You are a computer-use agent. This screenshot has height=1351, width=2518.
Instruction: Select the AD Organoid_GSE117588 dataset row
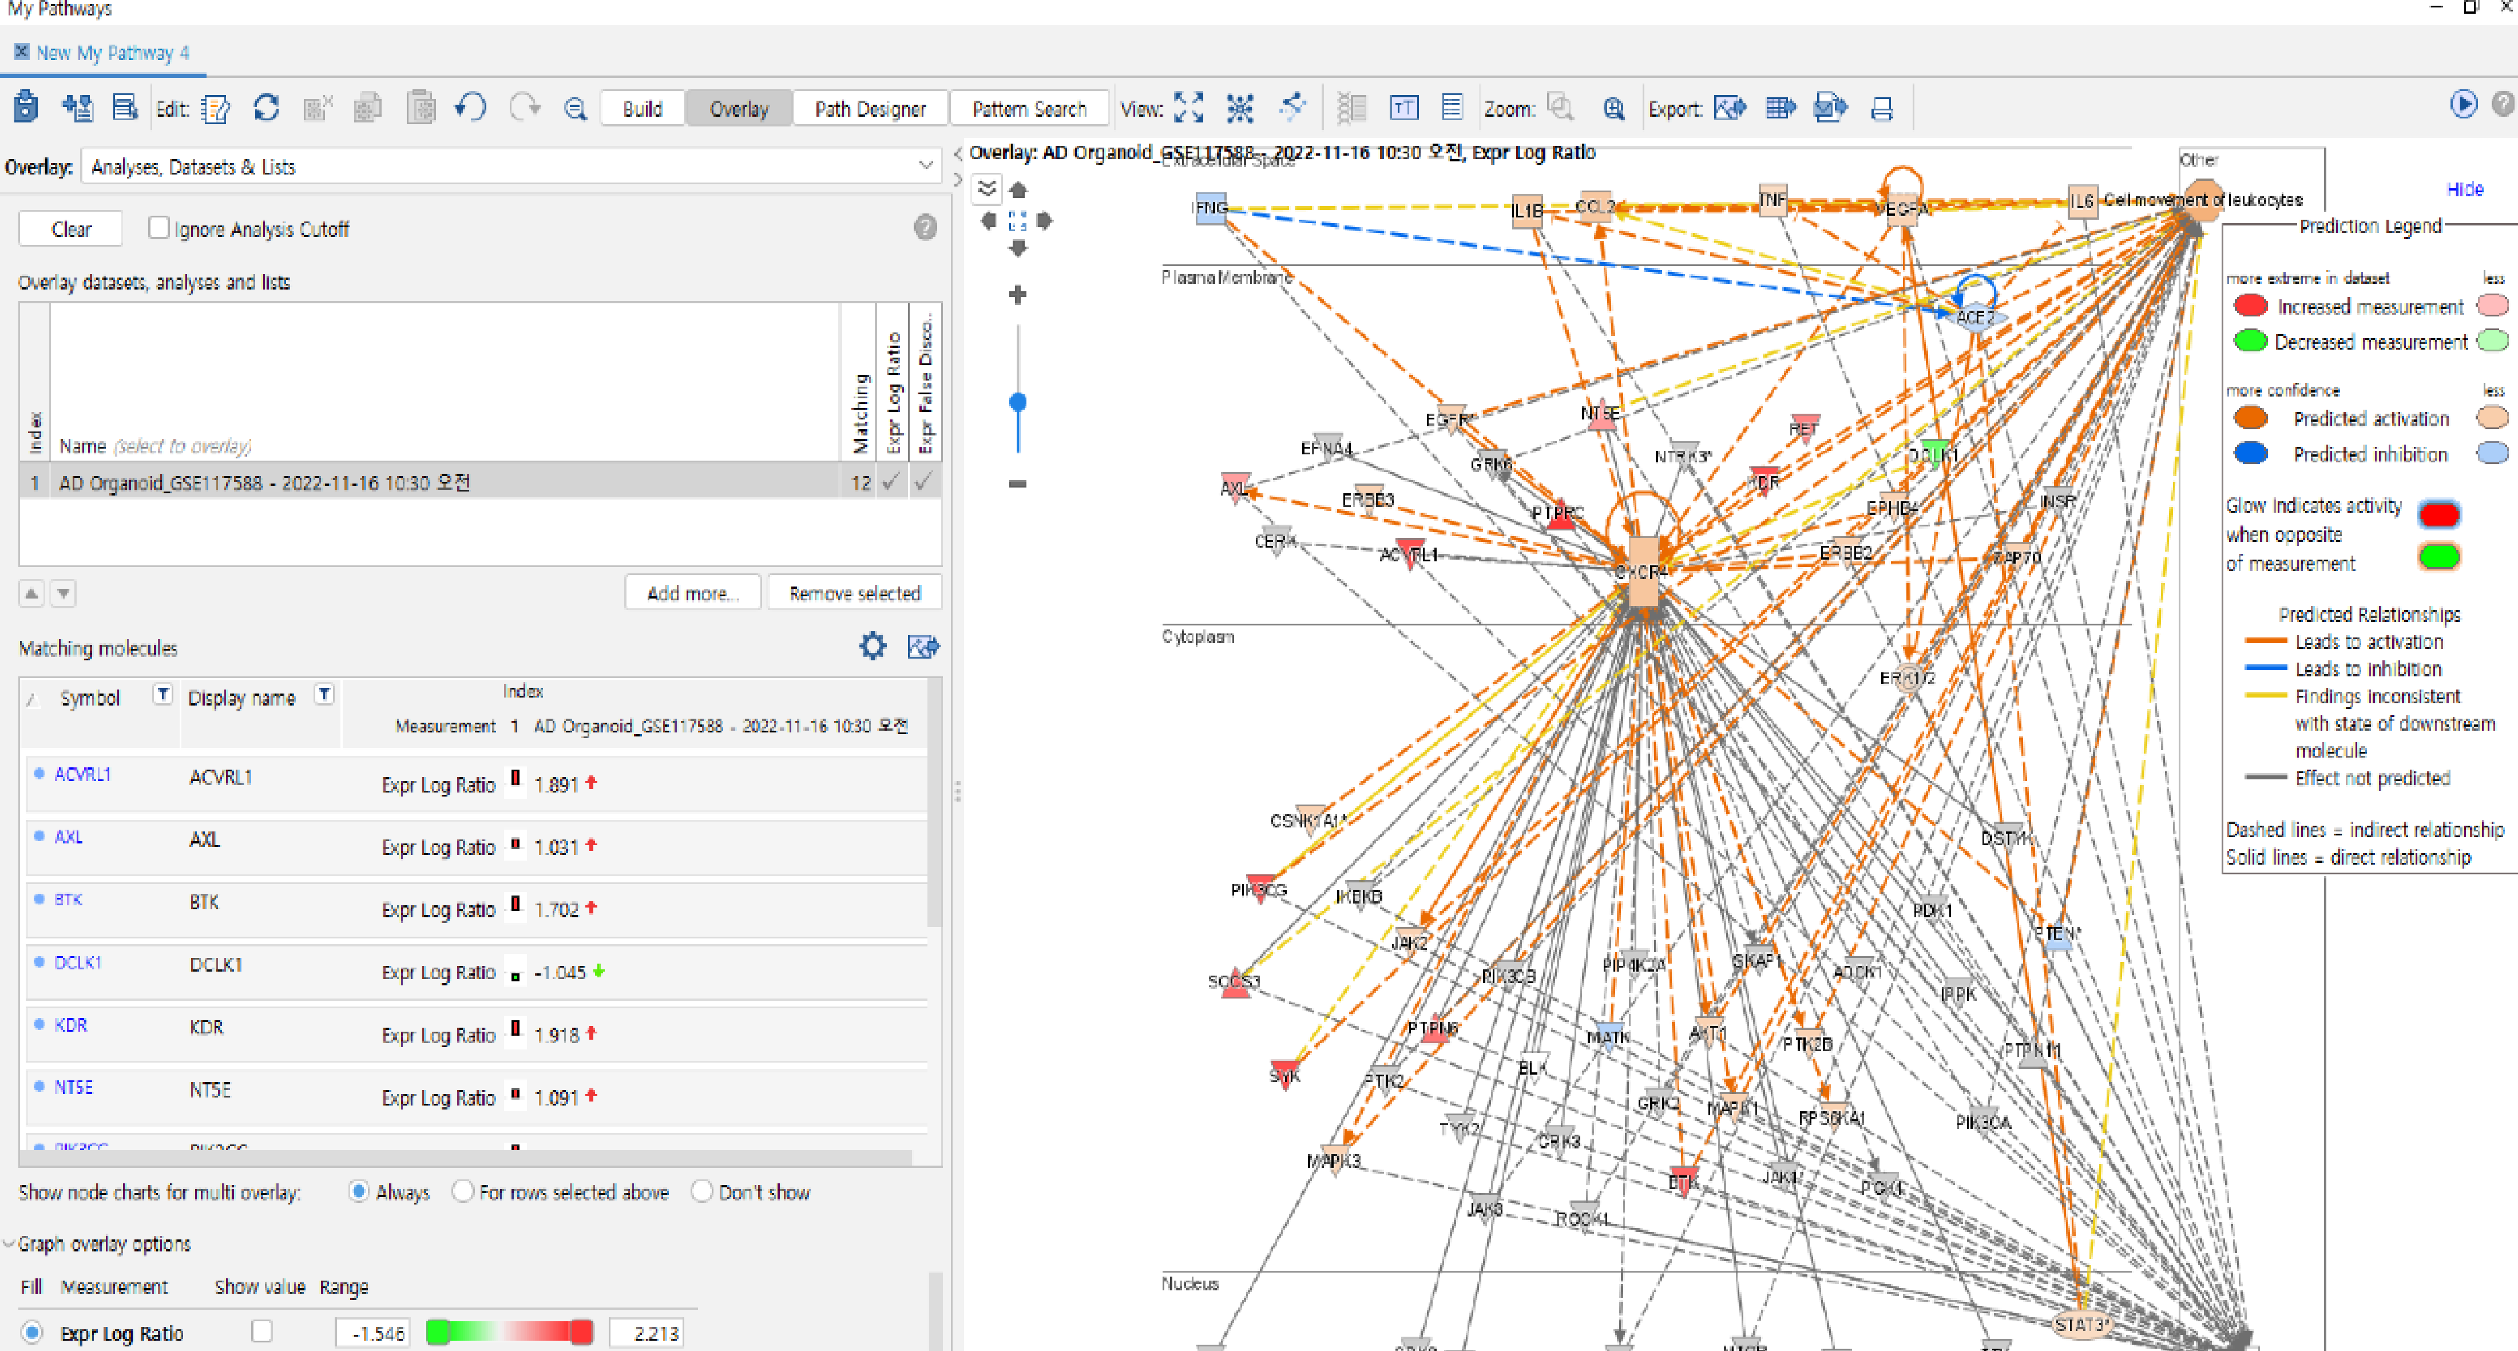(480, 482)
